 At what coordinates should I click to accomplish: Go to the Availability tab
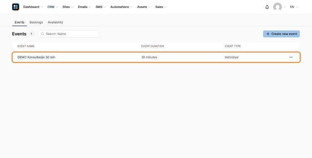click(x=56, y=22)
